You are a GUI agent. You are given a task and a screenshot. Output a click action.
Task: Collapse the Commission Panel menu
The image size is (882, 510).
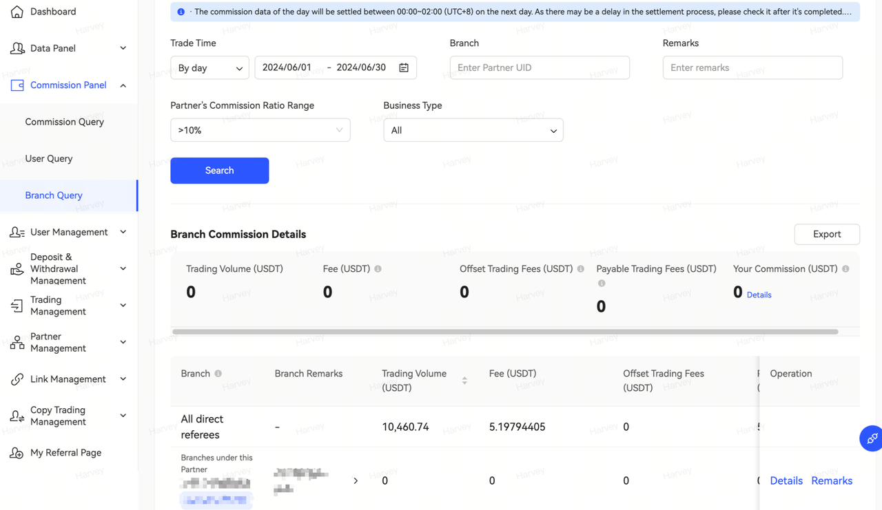[x=123, y=85]
